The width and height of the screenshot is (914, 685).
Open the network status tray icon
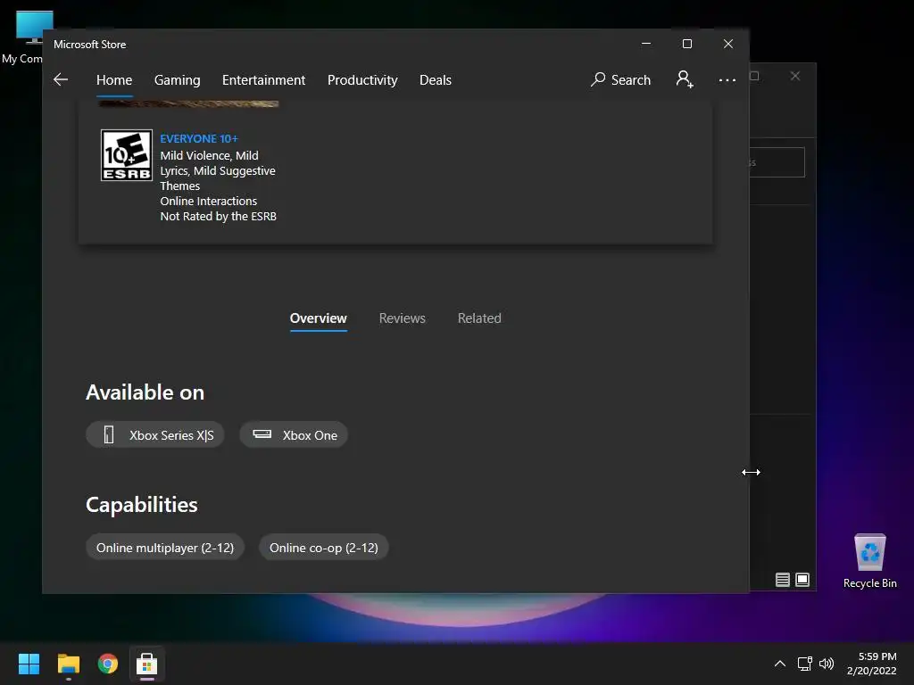(x=805, y=664)
